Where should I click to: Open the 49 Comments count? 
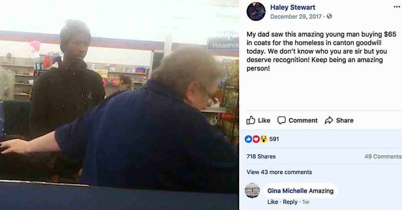(383, 156)
